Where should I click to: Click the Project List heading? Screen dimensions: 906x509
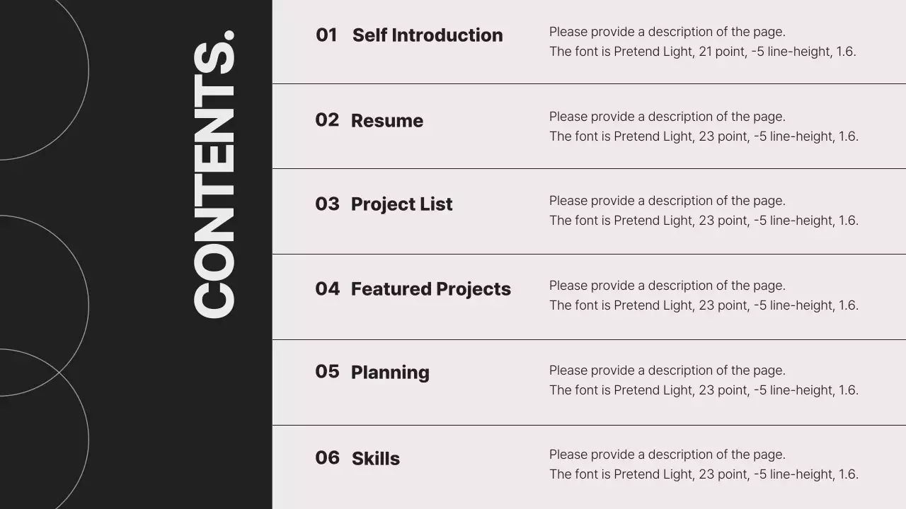401,204
